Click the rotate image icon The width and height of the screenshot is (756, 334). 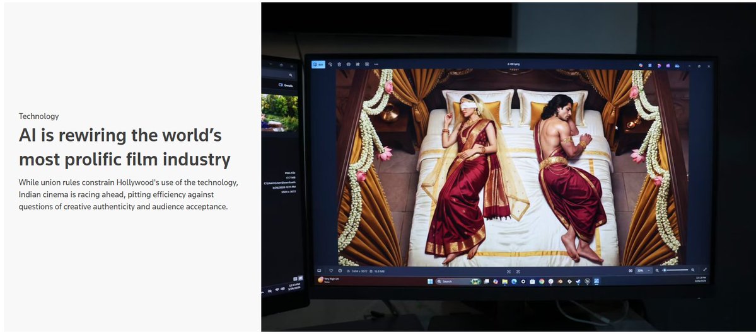(x=330, y=64)
